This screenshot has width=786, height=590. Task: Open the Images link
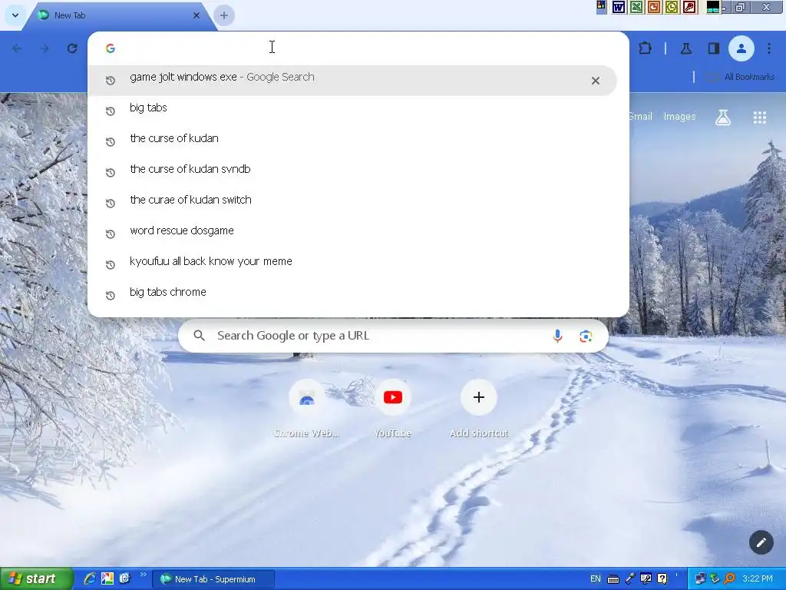(x=679, y=117)
